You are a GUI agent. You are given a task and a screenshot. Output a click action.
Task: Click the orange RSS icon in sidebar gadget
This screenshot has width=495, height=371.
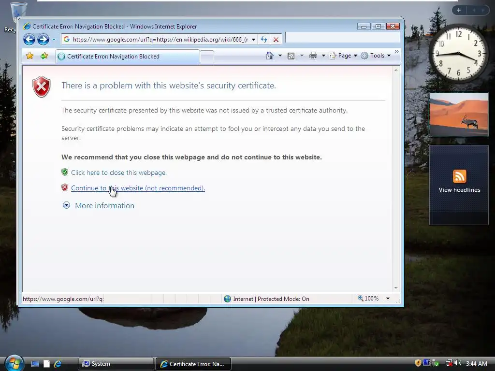coord(459,176)
